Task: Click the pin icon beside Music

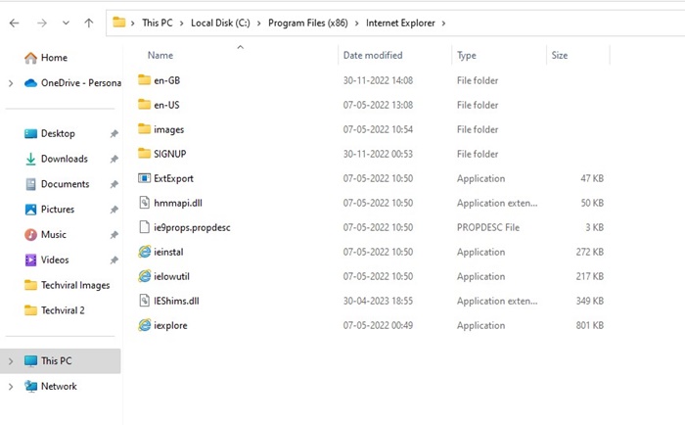Action: click(114, 235)
